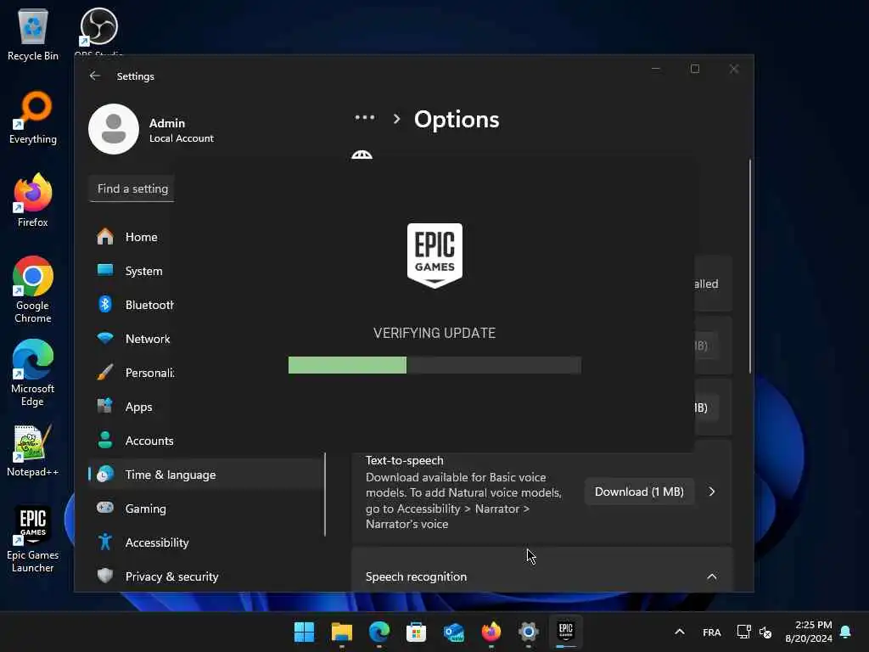This screenshot has height=652, width=869.
Task: Open the Google Chrome desktop shortcut
Action: click(x=33, y=289)
